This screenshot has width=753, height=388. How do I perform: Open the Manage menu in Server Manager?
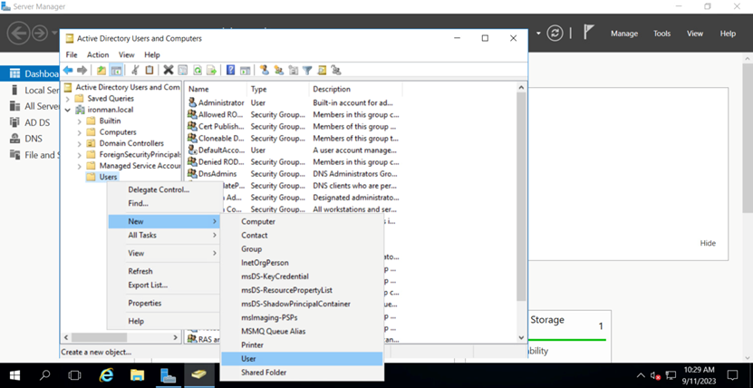624,34
